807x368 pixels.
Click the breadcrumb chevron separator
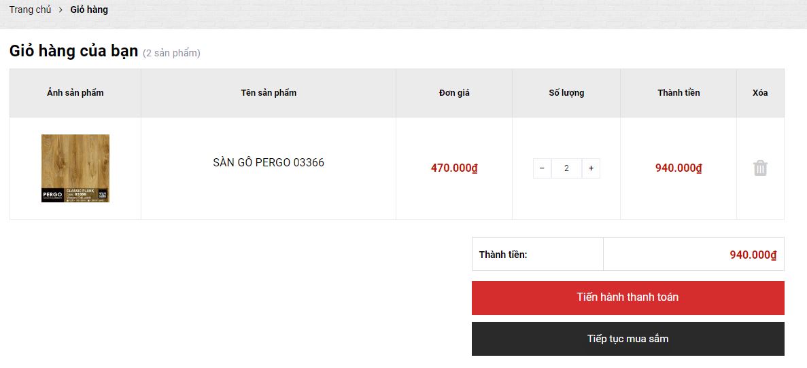coord(61,10)
